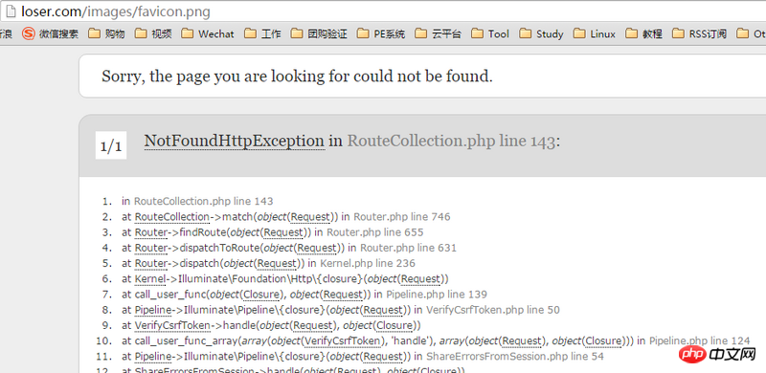
Task: Click 'RouteCollection.php line 143' in trace row 1
Action: click(204, 201)
